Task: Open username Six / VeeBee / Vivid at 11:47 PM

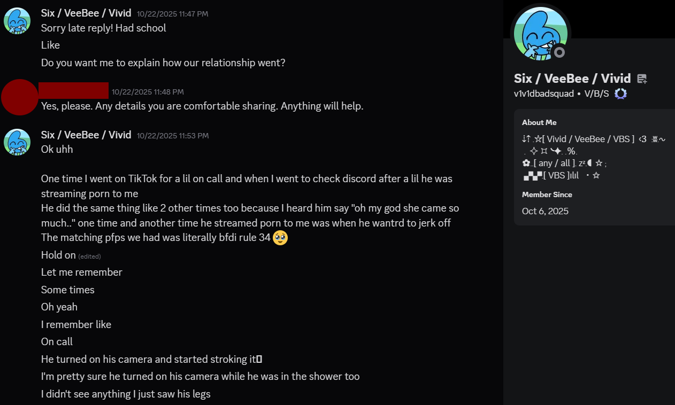Action: click(86, 13)
